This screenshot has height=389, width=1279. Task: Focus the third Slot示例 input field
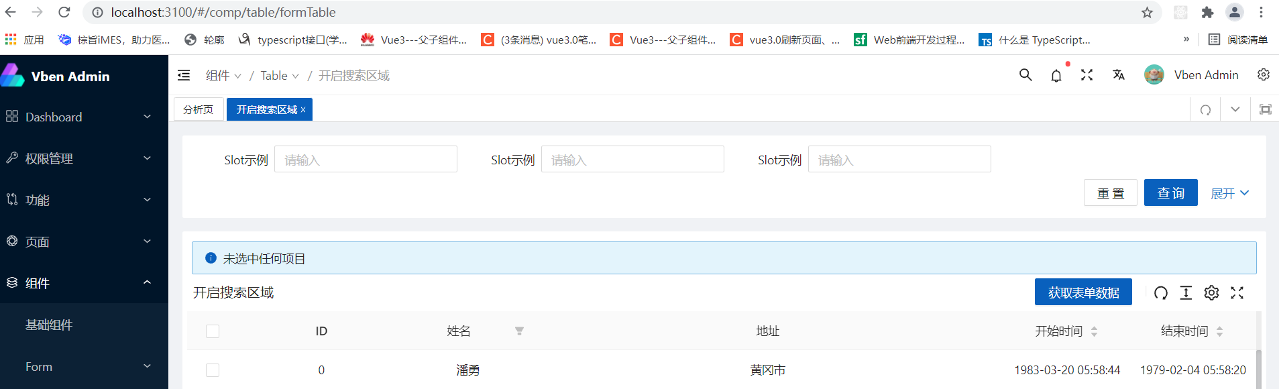(899, 160)
